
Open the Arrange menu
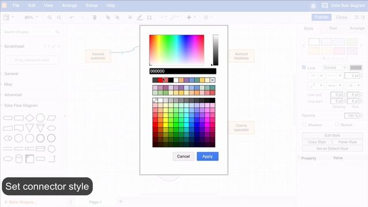click(x=69, y=5)
